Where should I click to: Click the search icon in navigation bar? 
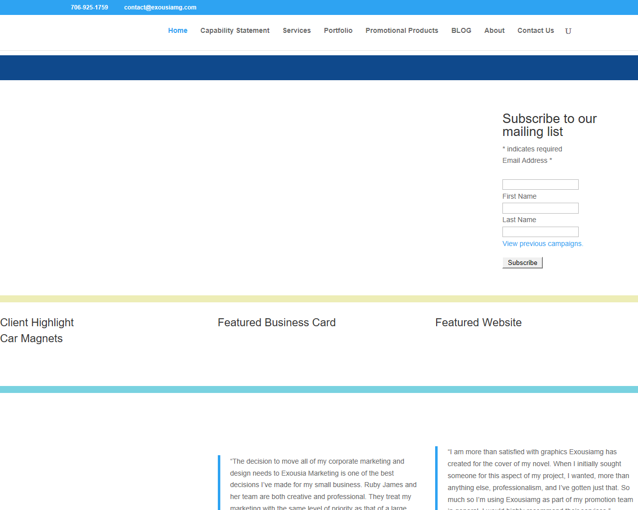(x=568, y=31)
